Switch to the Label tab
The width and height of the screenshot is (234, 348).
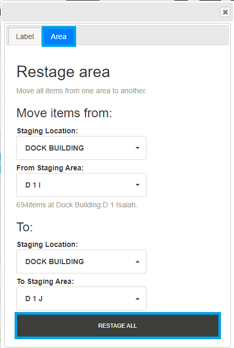[25, 36]
